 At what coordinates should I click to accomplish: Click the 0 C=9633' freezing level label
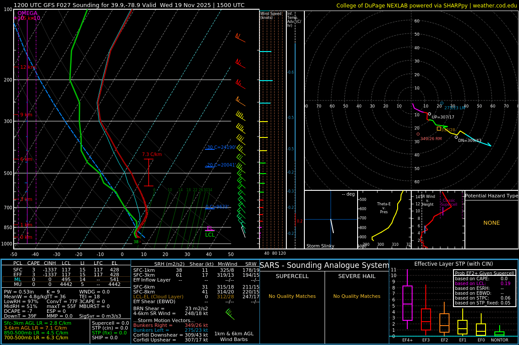pyautogui.click(x=217, y=207)
